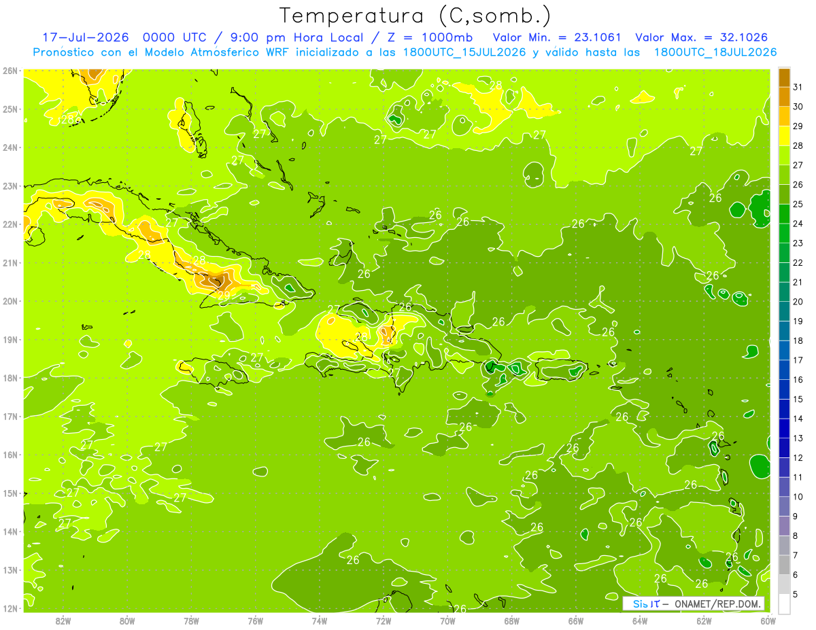Click the legend scale value 31
This screenshot has height=630, width=816.
pos(798,87)
